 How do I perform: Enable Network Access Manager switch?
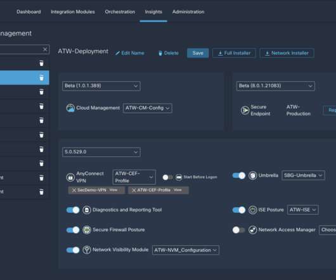tap(238, 230)
